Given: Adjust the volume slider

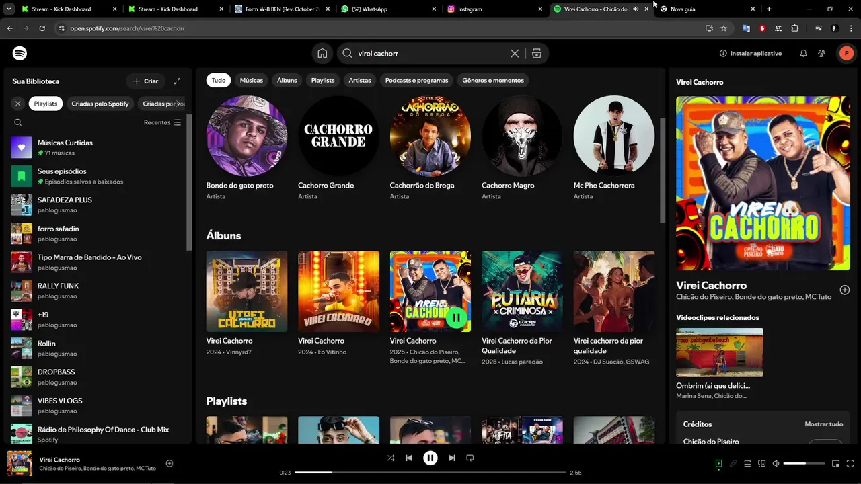Looking at the screenshot, I should (x=804, y=463).
